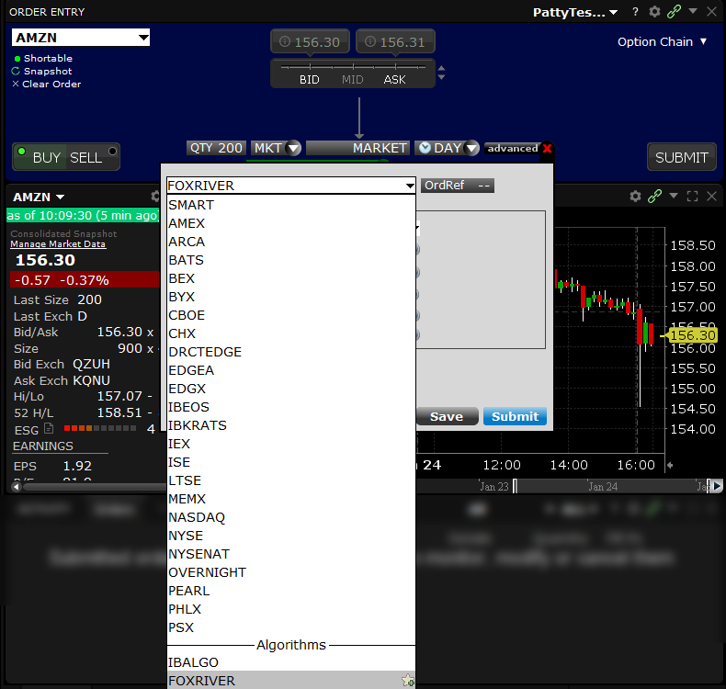
Task: Select OVERNIGHT from the destination list
Action: 290,572
